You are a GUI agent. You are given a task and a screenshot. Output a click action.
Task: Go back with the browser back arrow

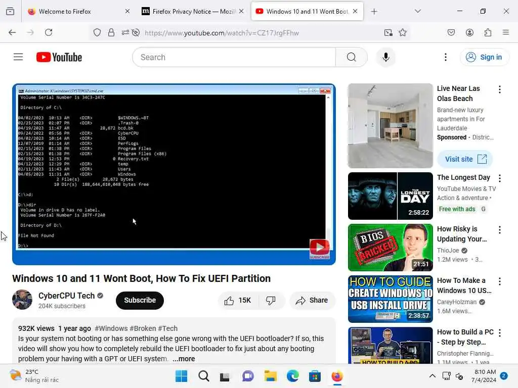(12, 32)
